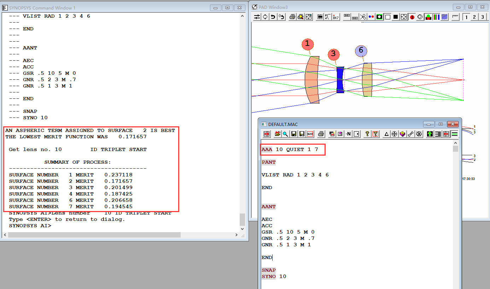Click surface label 3 on the lens drawing
This screenshot has height=289, width=490.
[333, 54]
